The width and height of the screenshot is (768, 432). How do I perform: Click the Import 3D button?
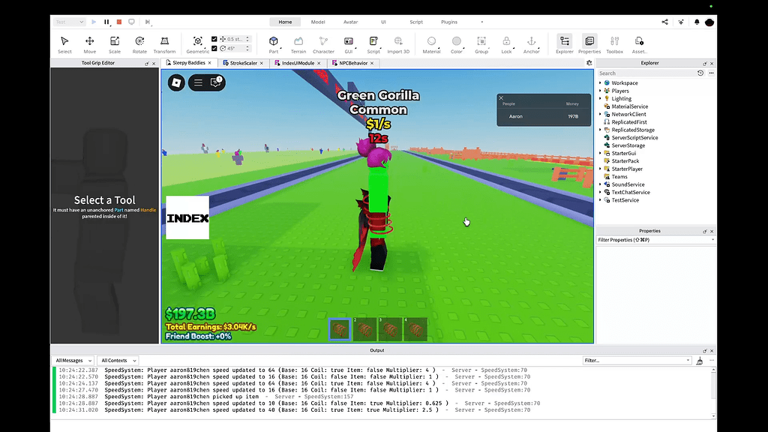(397, 43)
